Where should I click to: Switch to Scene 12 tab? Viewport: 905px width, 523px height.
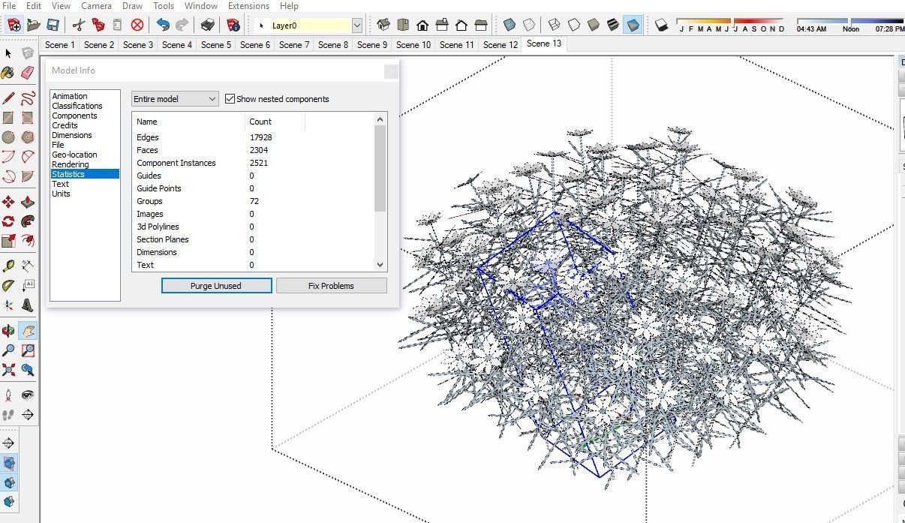click(501, 44)
